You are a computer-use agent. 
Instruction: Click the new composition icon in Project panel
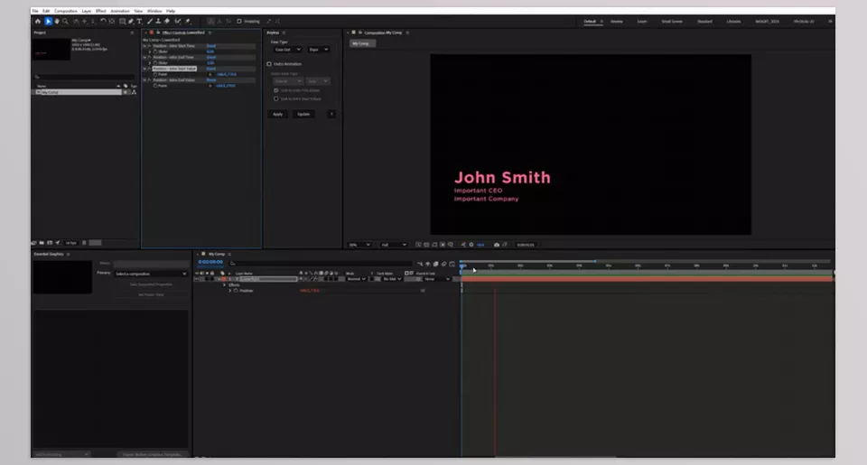click(x=49, y=243)
